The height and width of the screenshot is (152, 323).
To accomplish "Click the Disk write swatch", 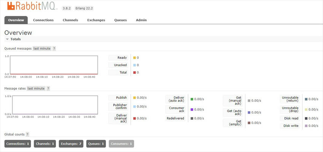I will coord(306,126).
